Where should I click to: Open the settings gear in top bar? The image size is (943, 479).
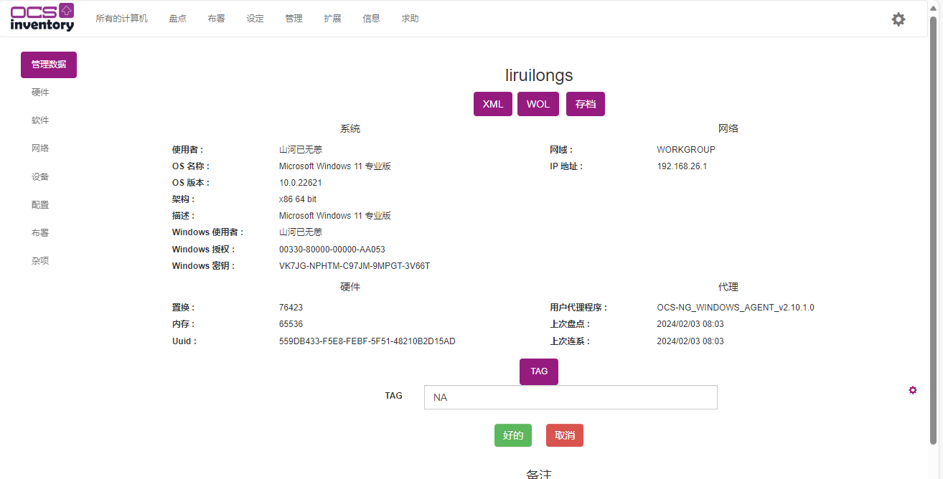coord(899,19)
